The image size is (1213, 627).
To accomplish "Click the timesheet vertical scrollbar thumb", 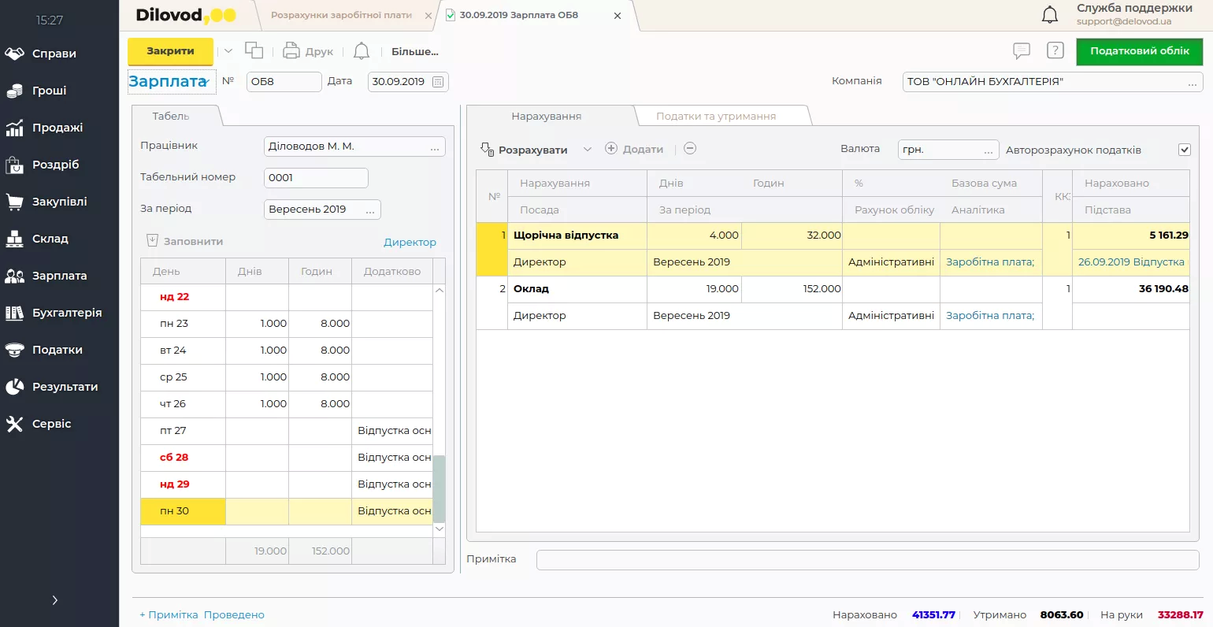I will click(x=439, y=488).
